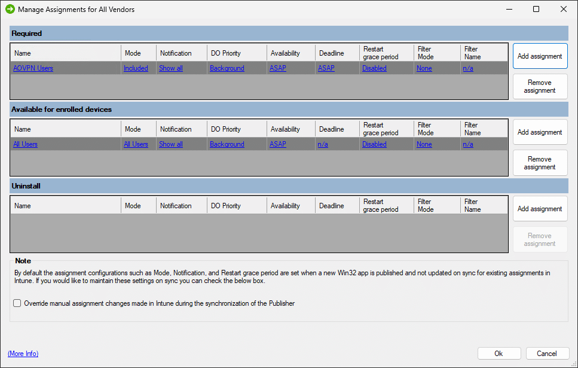This screenshot has width=578, height=368.
Task: Change Notification Show all for All Users row
Action: pos(170,144)
